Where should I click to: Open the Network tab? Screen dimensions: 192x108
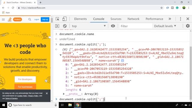point(133,19)
